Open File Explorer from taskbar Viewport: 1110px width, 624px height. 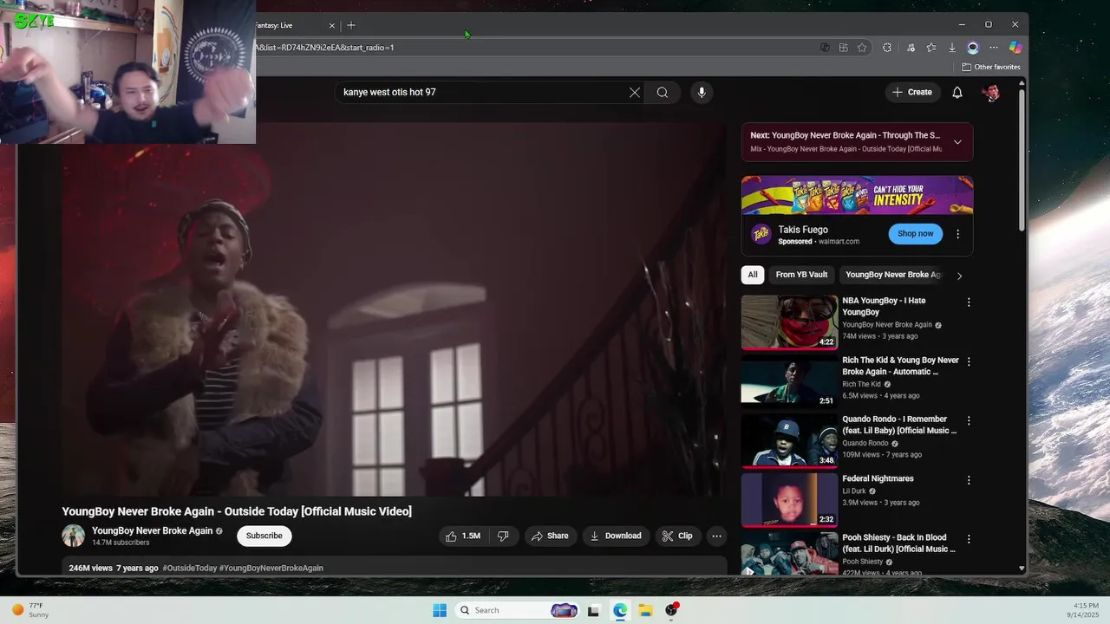pyautogui.click(x=645, y=610)
